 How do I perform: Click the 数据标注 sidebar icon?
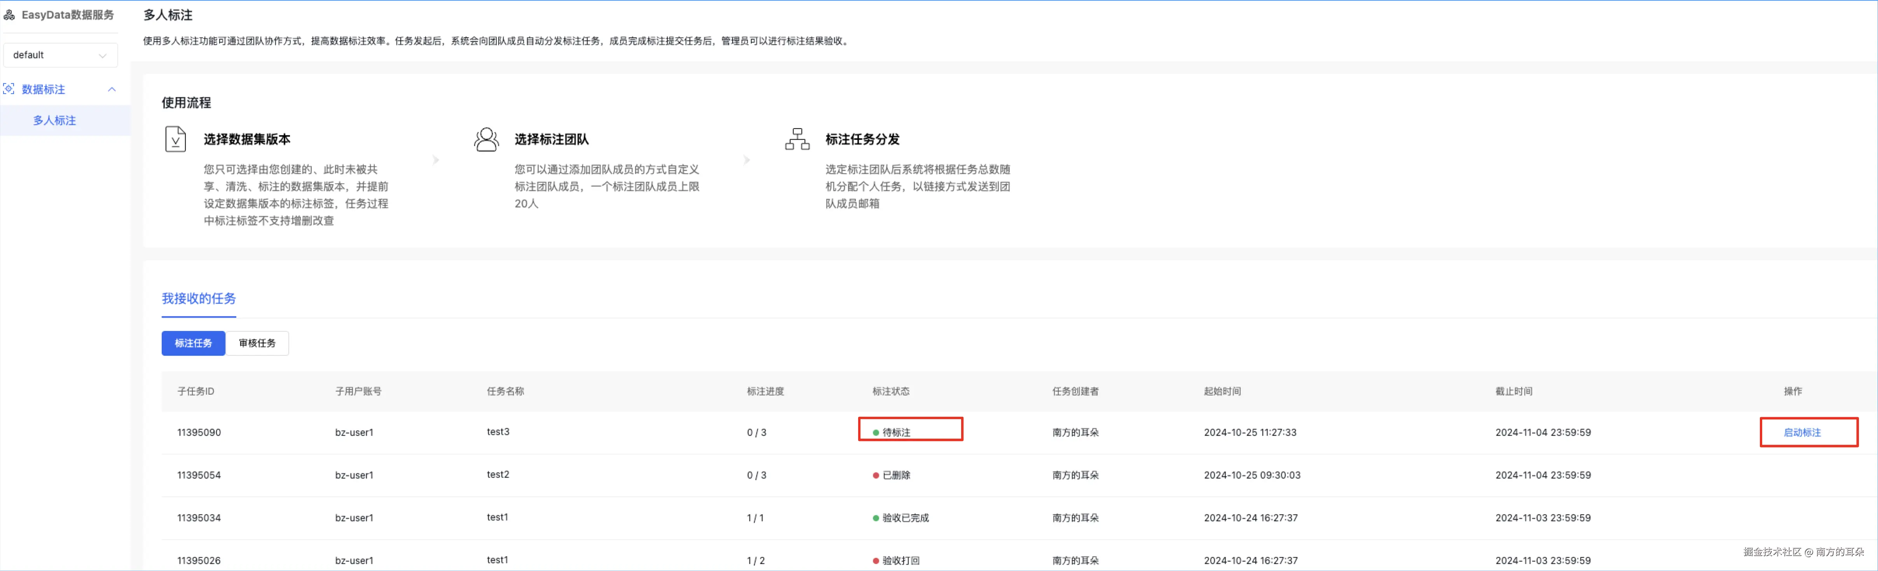(x=9, y=89)
